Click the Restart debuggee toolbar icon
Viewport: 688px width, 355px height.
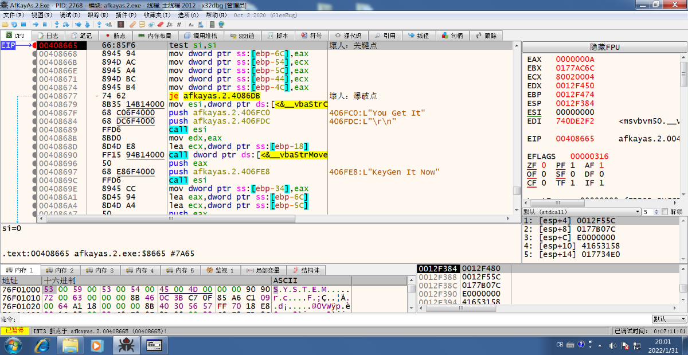pyautogui.click(x=14, y=25)
